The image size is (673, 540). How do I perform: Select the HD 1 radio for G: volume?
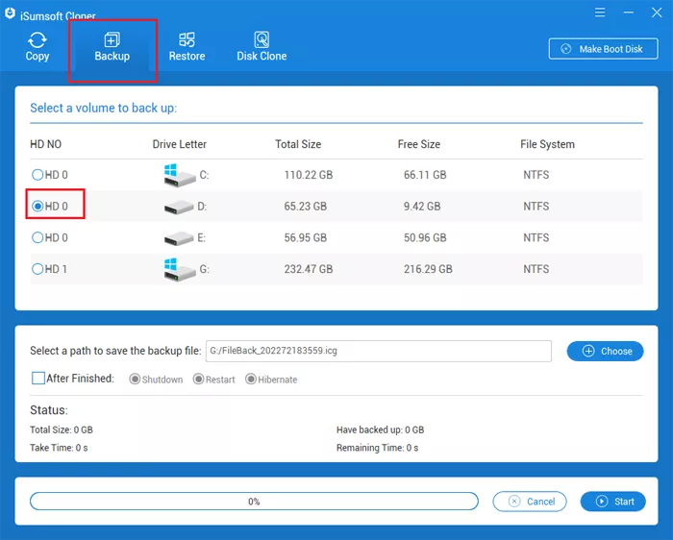tap(37, 269)
